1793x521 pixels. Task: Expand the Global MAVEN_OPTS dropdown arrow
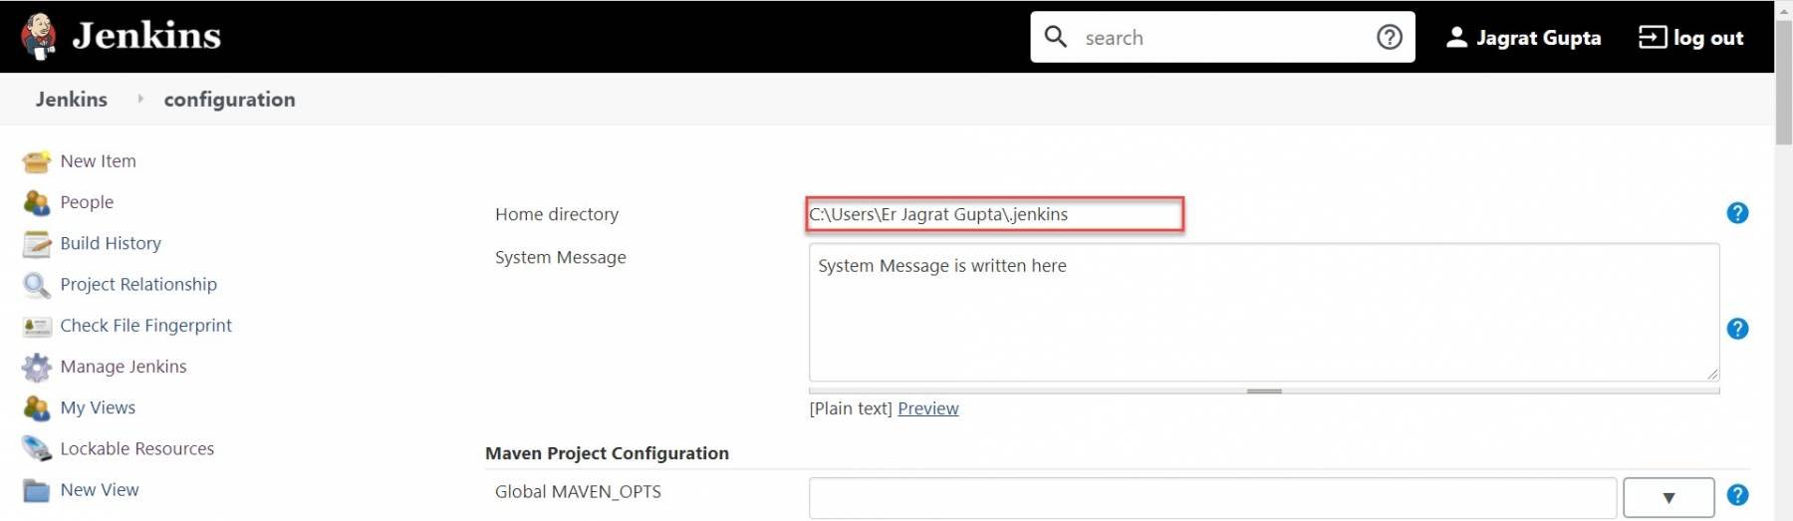click(x=1668, y=497)
